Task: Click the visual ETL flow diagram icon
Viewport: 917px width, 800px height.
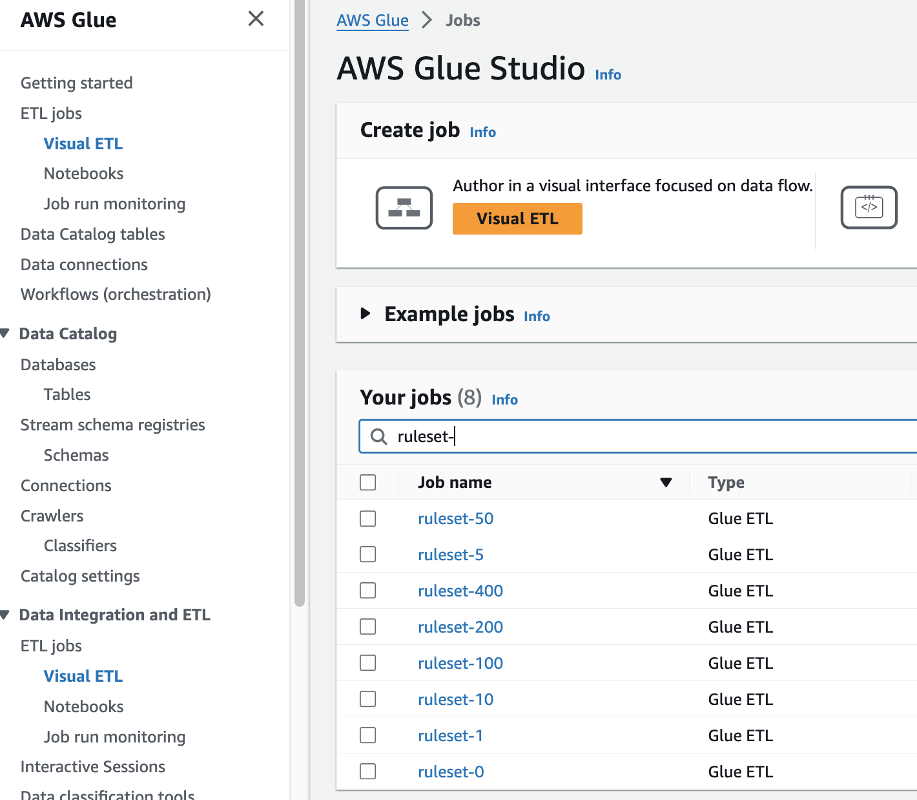Action: pyautogui.click(x=404, y=208)
